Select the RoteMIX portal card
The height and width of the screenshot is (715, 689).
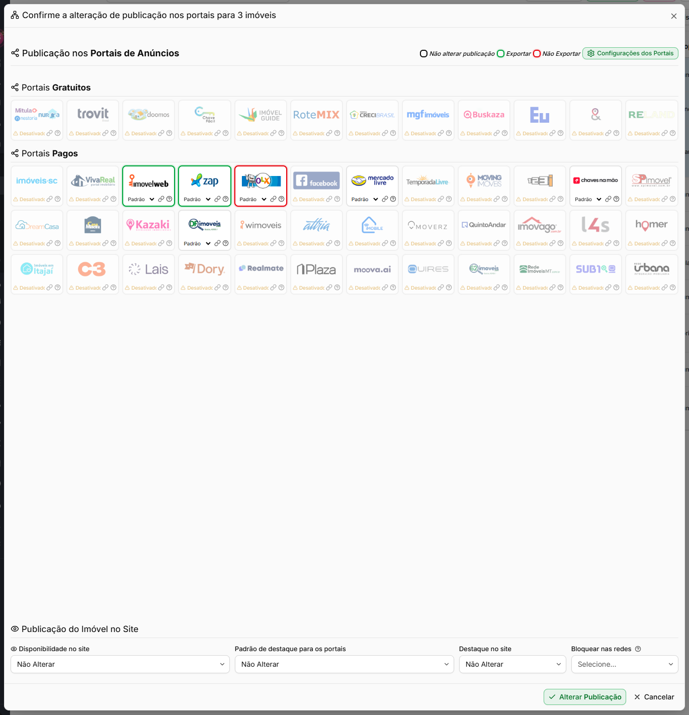316,120
